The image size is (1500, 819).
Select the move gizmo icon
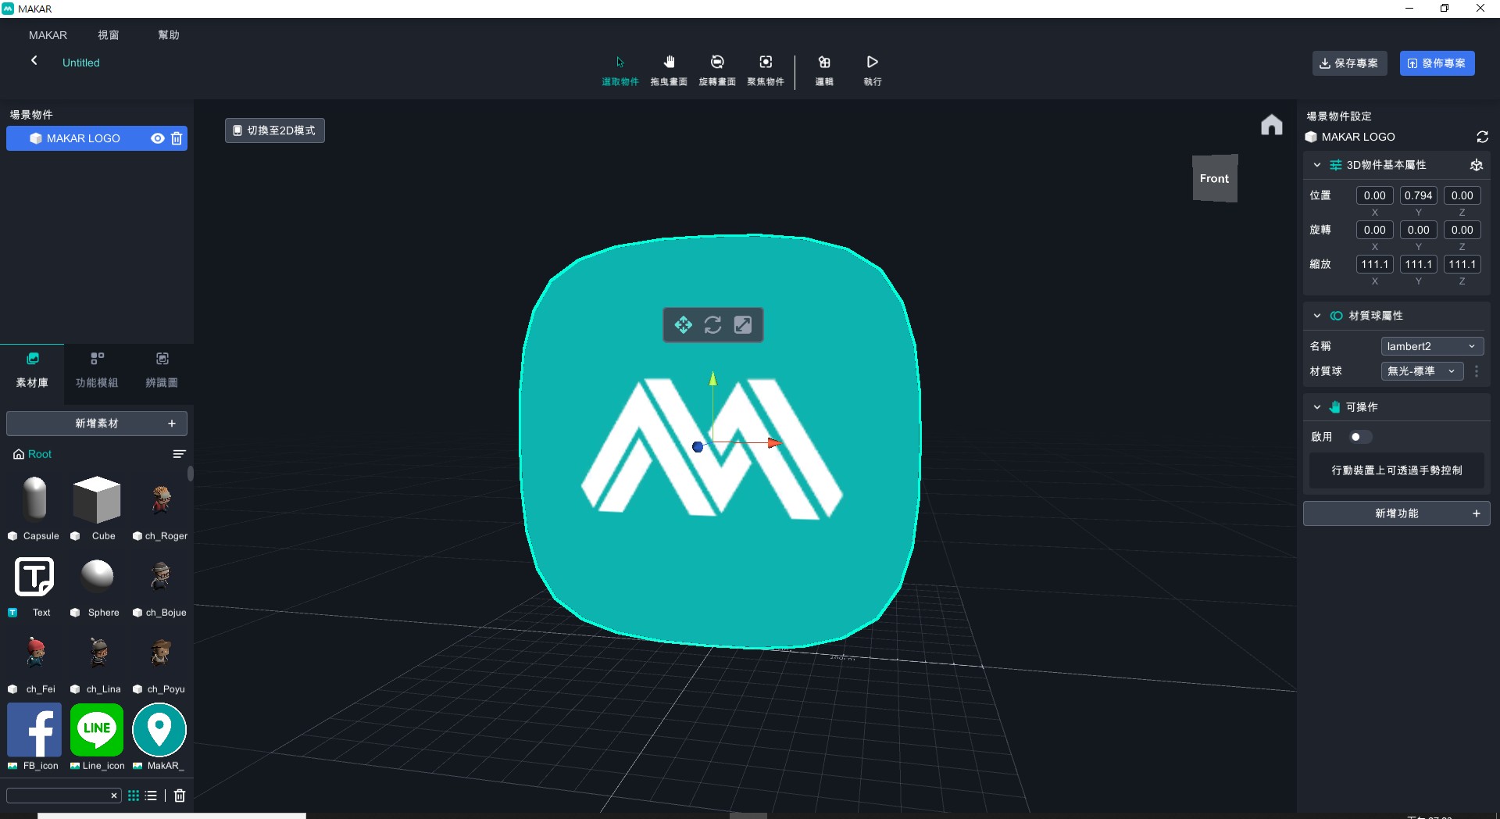click(x=684, y=324)
